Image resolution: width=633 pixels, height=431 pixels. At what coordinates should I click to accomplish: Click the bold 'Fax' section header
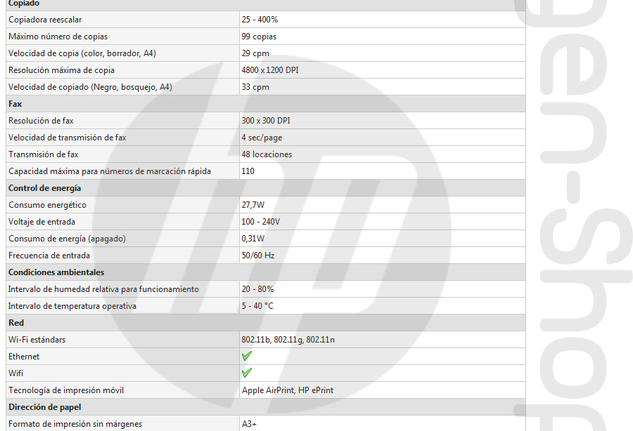(15, 104)
